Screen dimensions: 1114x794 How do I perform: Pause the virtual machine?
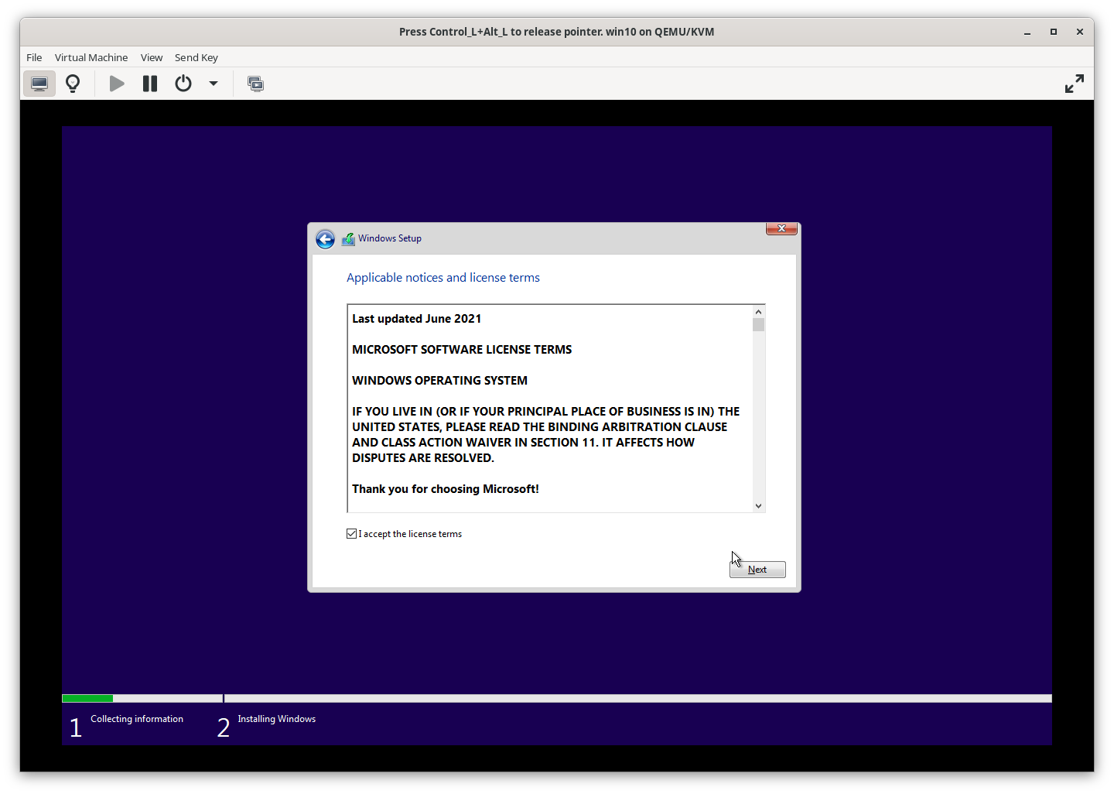150,84
